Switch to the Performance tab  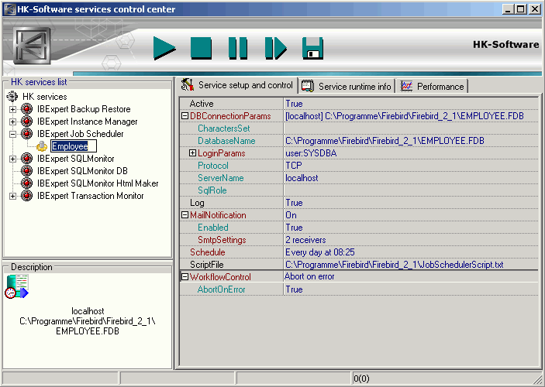pos(433,87)
